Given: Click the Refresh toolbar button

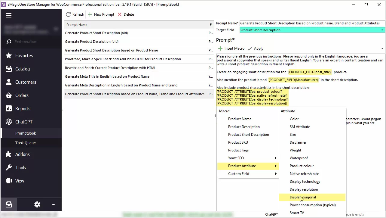Looking at the screenshot, I should click(x=75, y=14).
